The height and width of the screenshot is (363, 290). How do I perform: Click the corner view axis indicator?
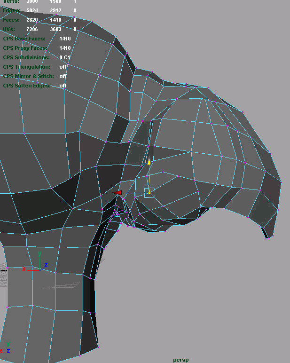[x=6, y=348]
